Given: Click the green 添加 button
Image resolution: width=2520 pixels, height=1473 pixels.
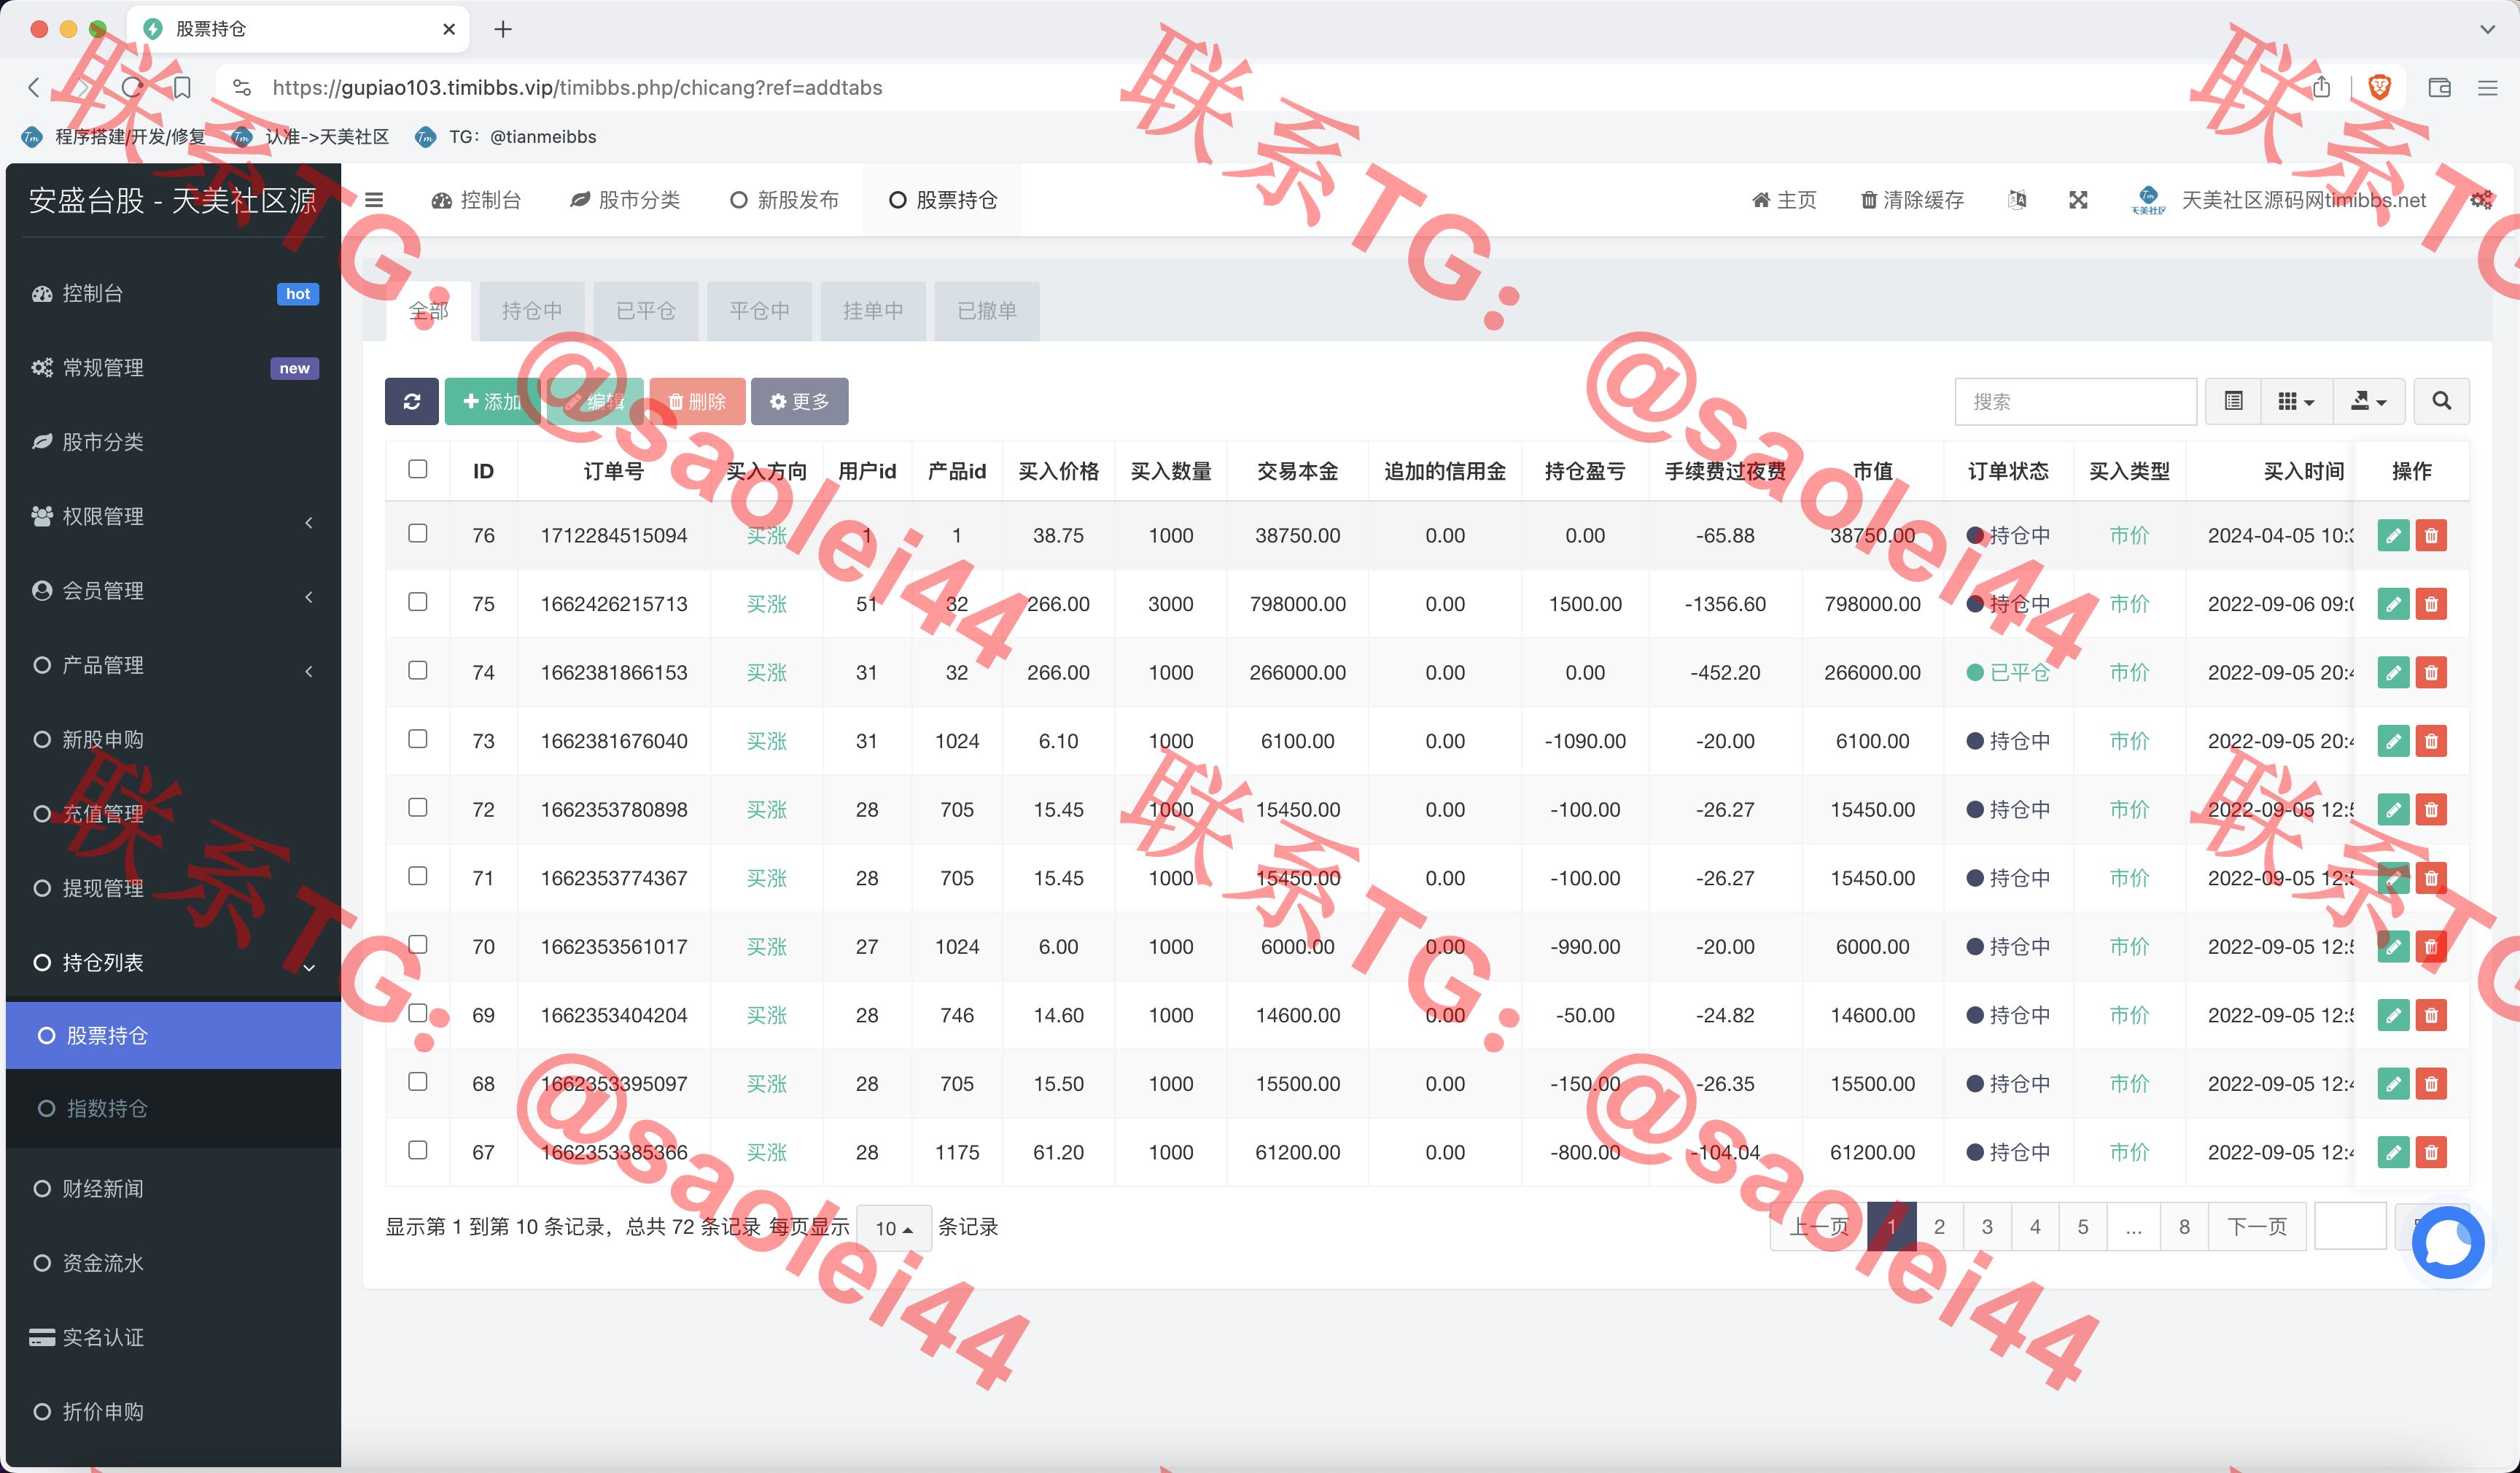Looking at the screenshot, I should coord(492,401).
